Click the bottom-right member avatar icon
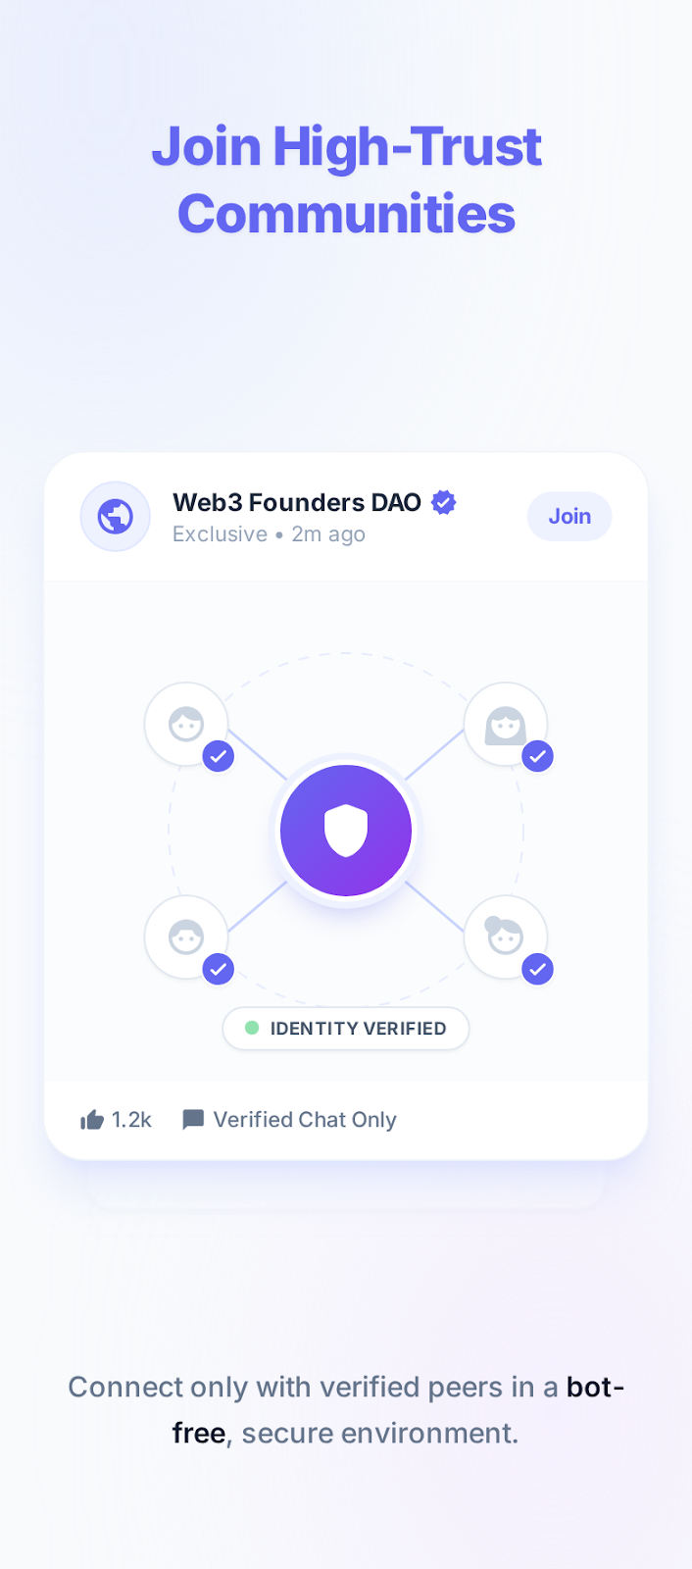This screenshot has height=1569, width=692. pos(506,936)
